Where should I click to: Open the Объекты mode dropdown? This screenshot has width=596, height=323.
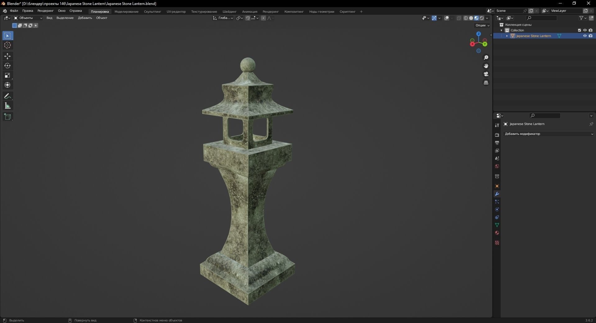[28, 18]
